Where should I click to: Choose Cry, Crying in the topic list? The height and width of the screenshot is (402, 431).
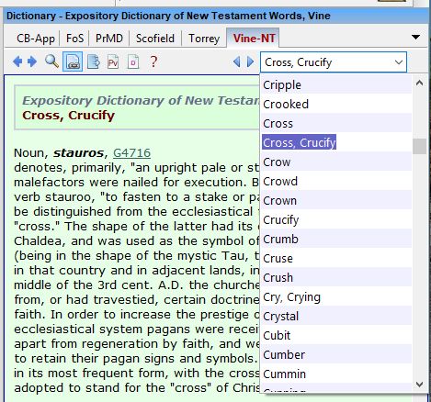335,297
